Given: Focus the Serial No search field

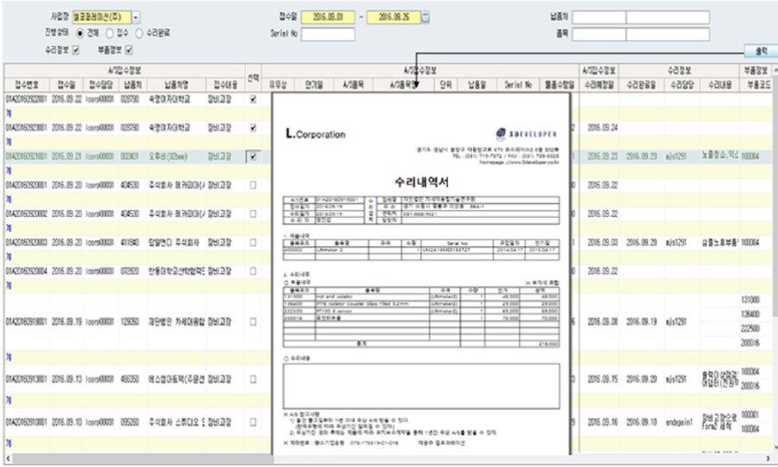Looking at the screenshot, I should click(328, 35).
